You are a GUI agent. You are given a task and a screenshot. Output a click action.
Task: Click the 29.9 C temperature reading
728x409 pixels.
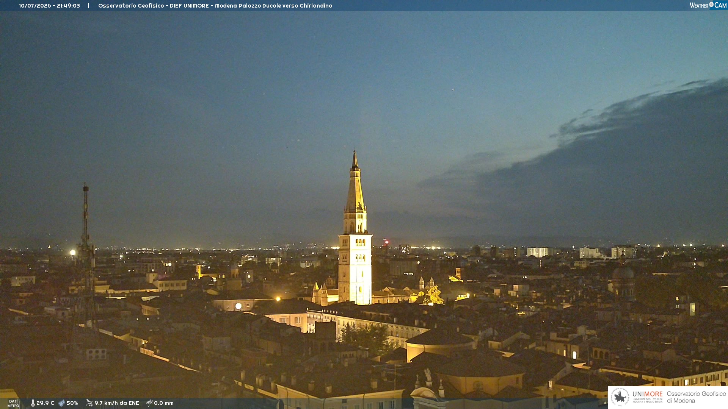(x=45, y=403)
